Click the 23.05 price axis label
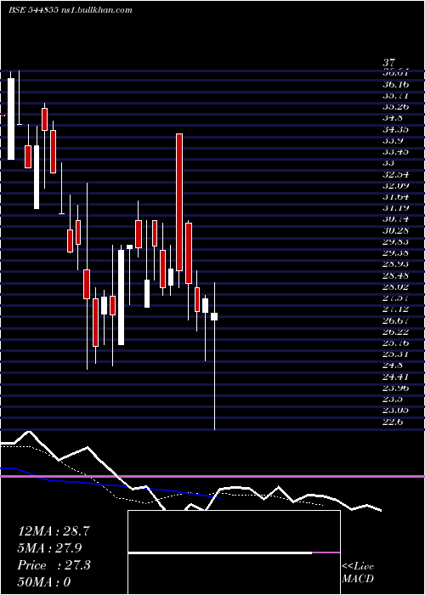425x595 pixels. (395, 411)
